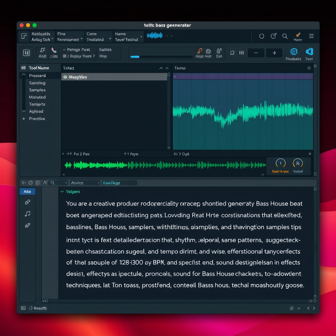Click the pause button in the toolbar
This screenshot has height=336, width=336.
pos(26,53)
